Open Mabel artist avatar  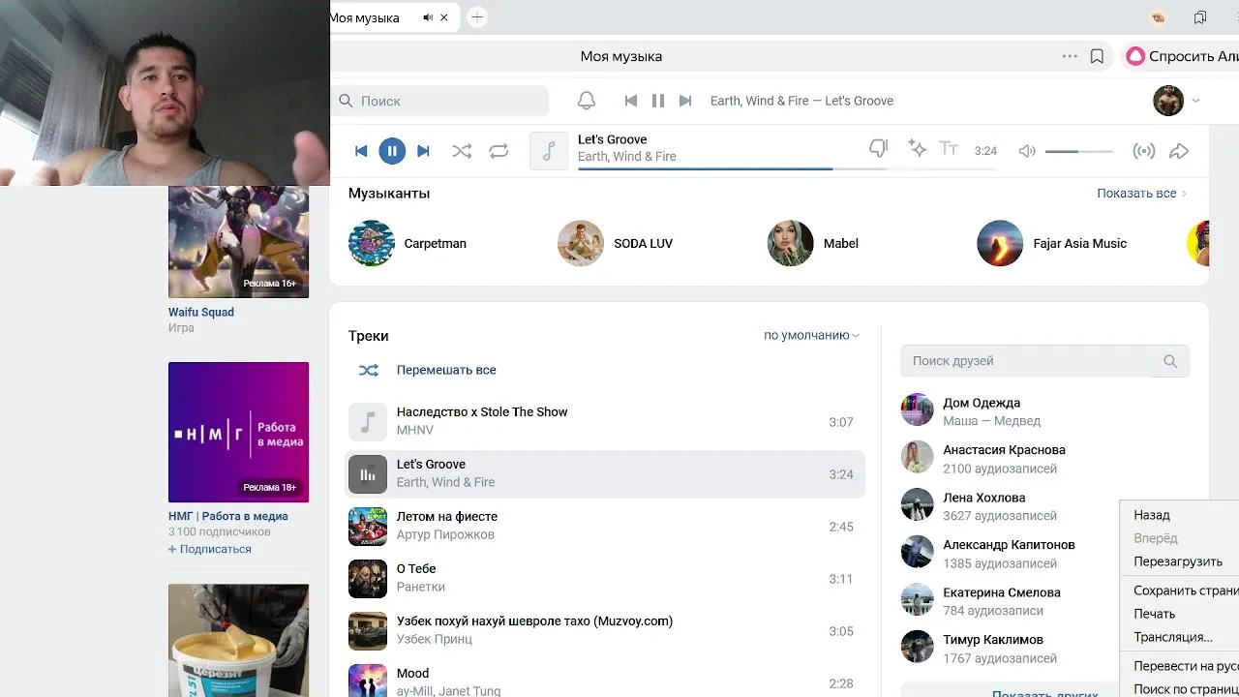(791, 243)
